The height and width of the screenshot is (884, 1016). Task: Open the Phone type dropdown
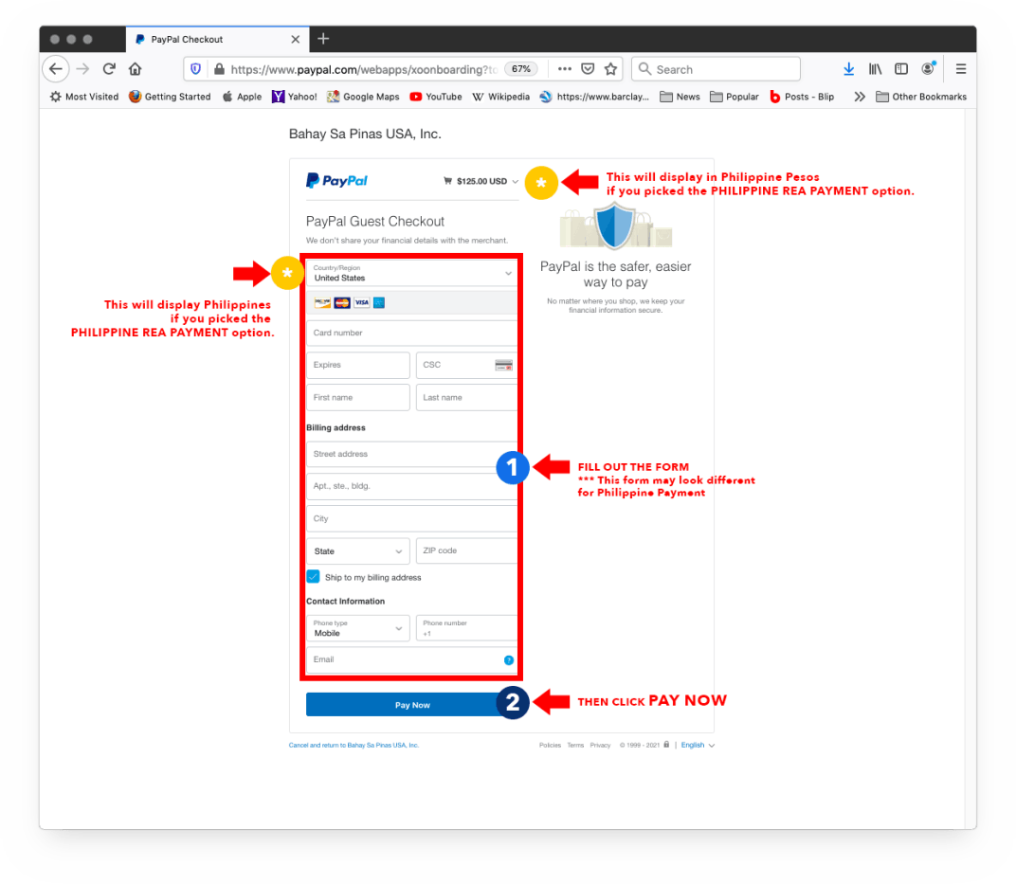tap(357, 628)
